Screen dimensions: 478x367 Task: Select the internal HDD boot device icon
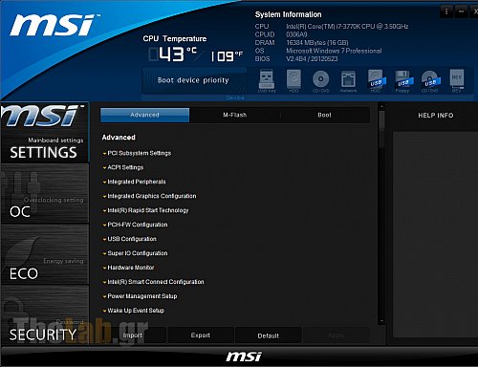click(293, 80)
